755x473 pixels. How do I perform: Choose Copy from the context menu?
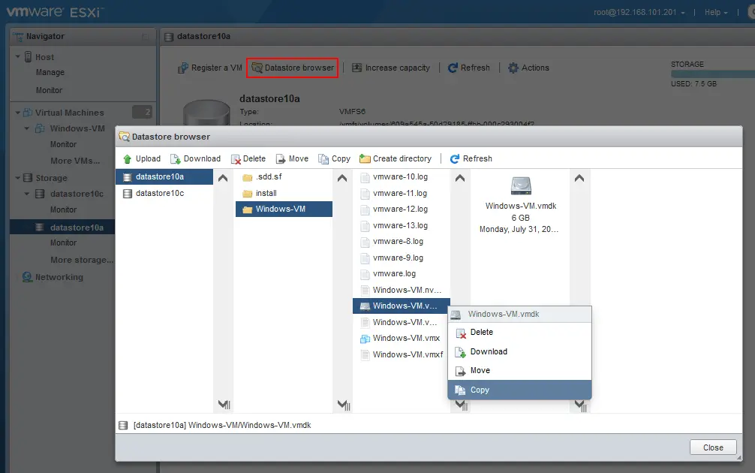[519, 390]
